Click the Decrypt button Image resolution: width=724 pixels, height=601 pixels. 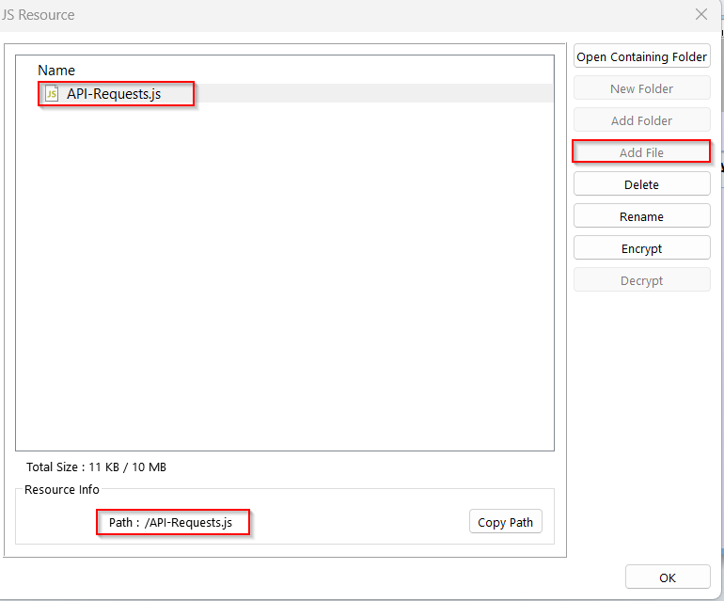(641, 280)
